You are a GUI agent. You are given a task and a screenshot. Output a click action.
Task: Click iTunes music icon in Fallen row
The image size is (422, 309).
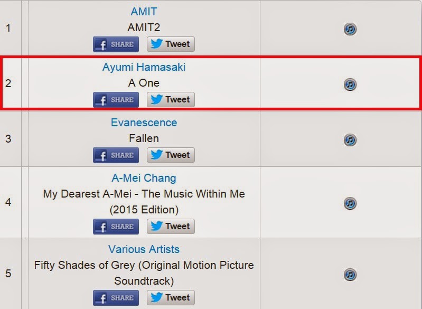(x=350, y=139)
